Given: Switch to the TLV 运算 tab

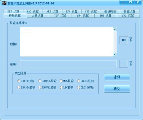Looking at the screenshot, I should [x=60, y=16].
